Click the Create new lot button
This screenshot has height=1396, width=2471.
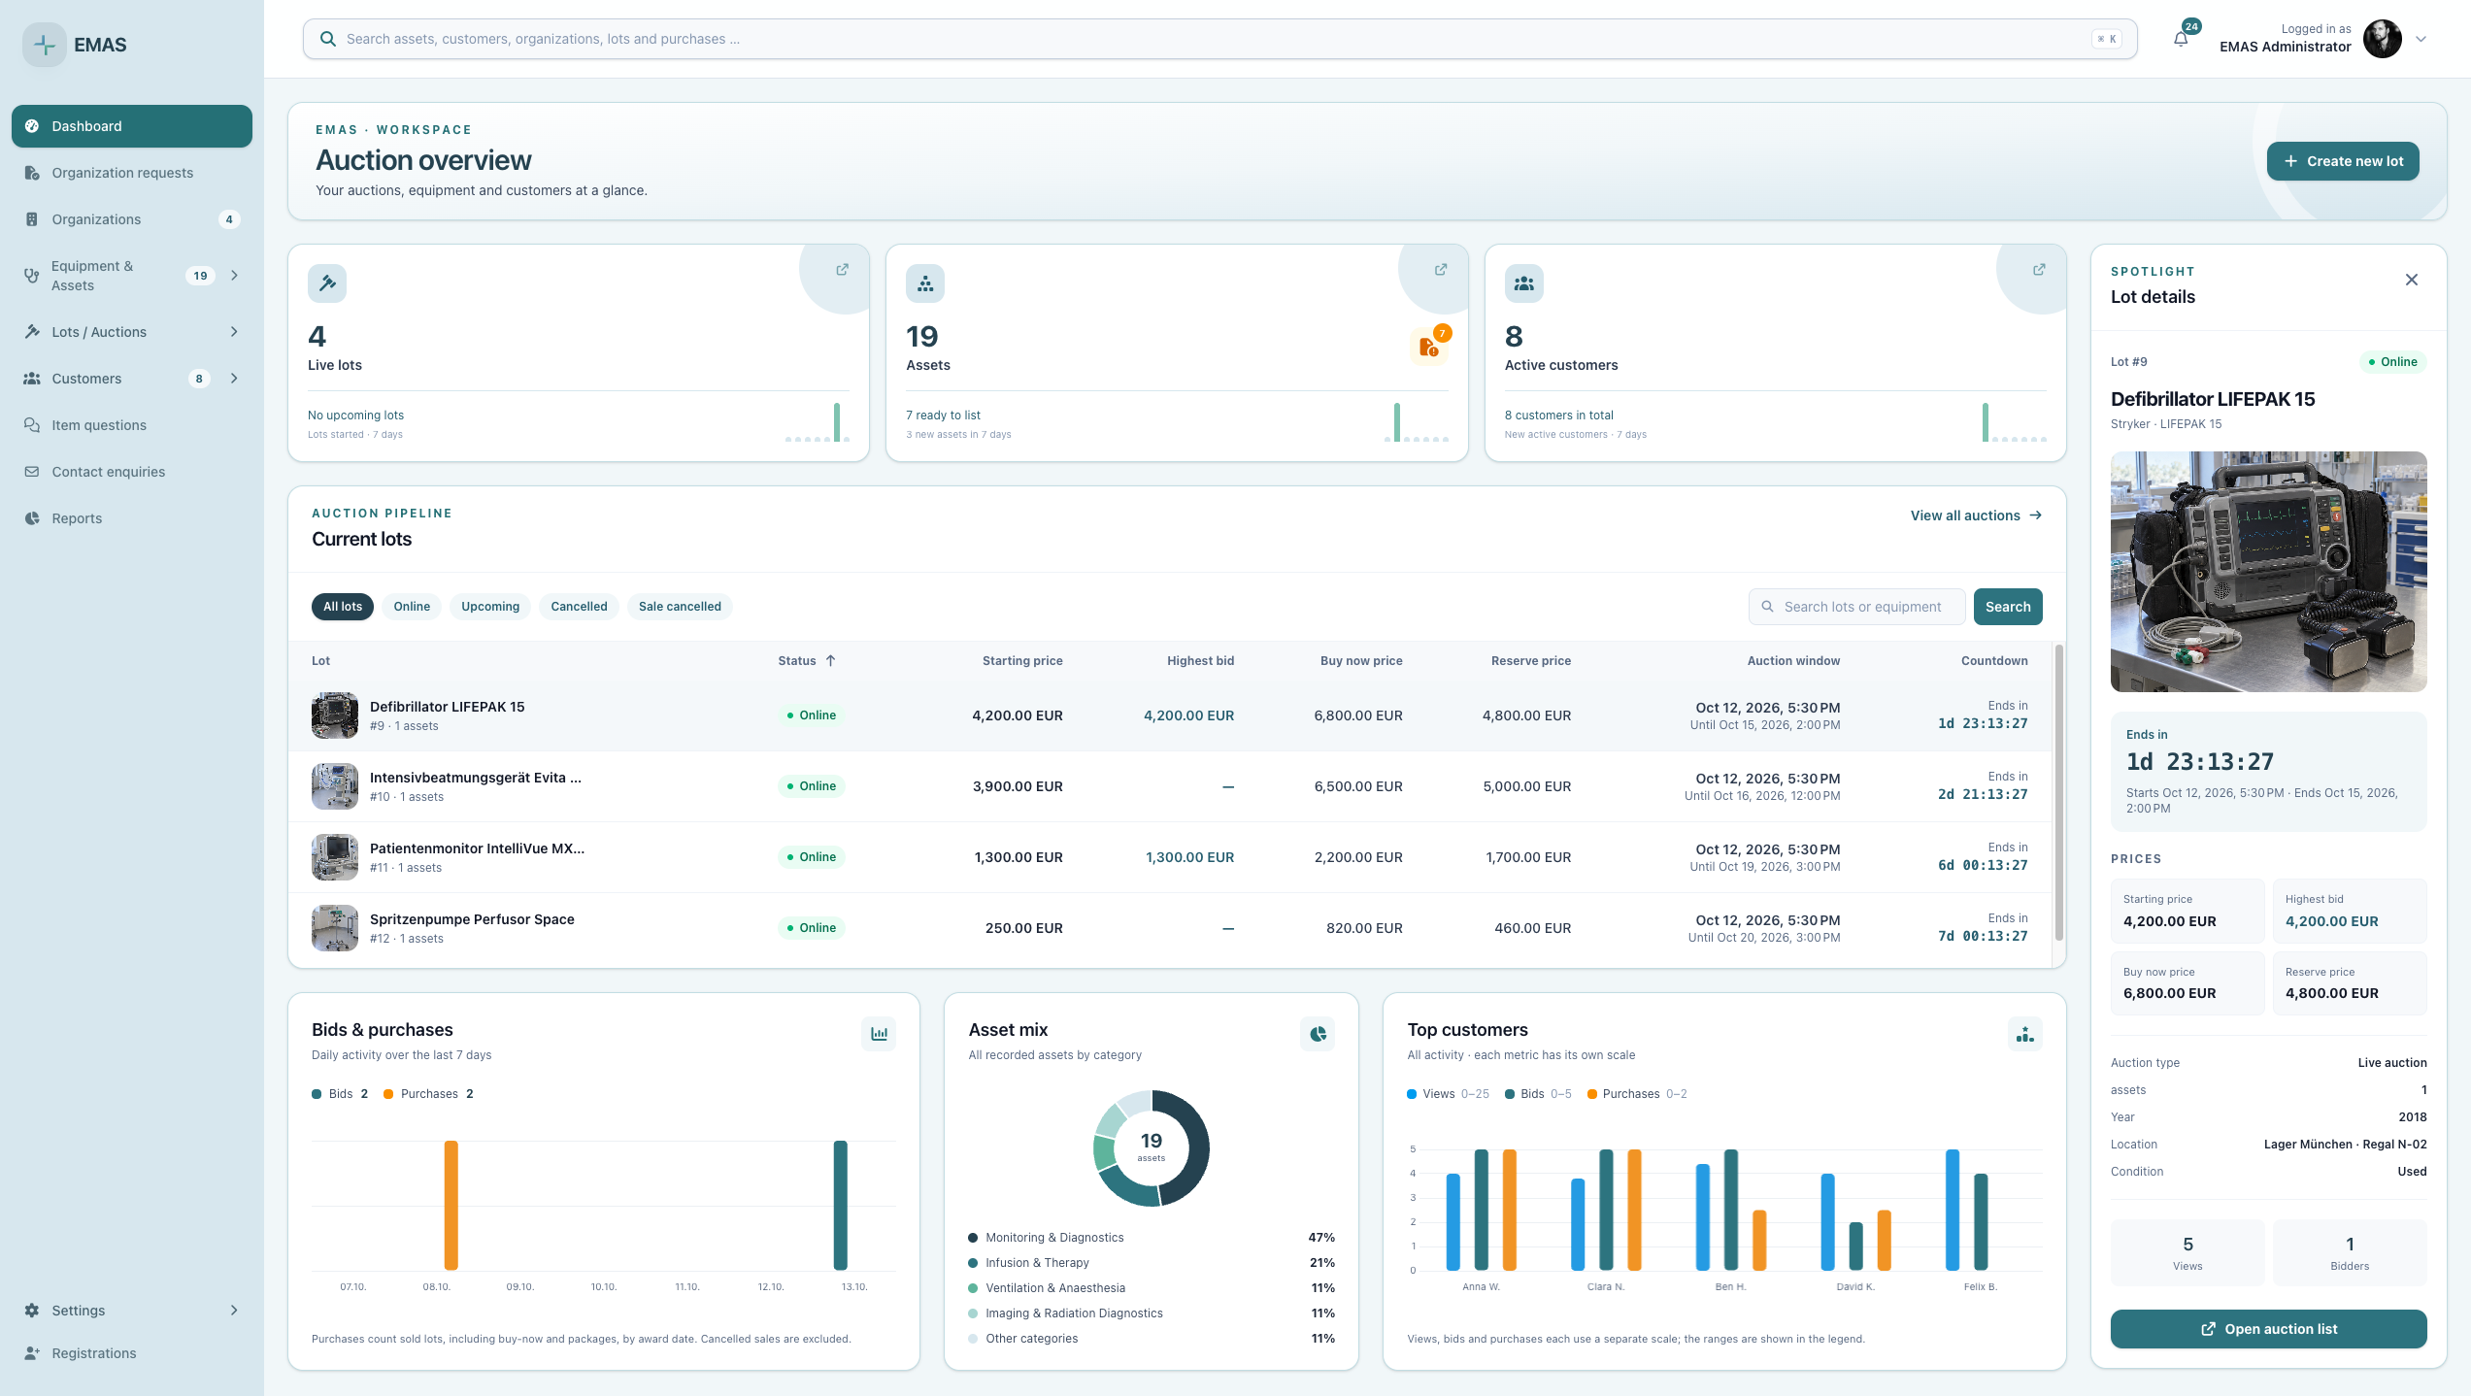pyautogui.click(x=2343, y=161)
